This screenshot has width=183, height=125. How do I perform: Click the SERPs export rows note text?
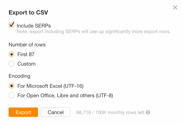tap(94, 32)
